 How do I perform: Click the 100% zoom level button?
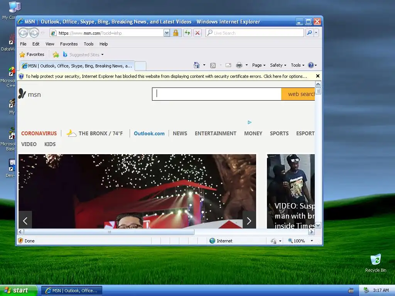pyautogui.click(x=296, y=240)
